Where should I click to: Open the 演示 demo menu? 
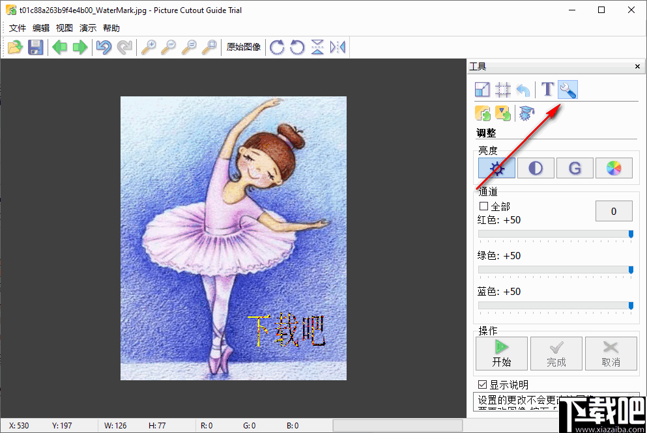click(x=88, y=28)
